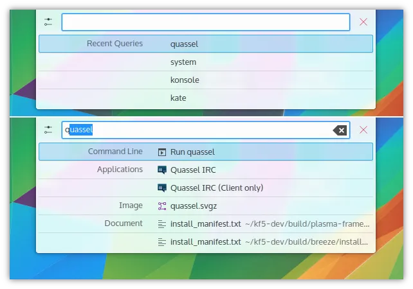Pick kate from the recent queries
The image size is (413, 289).
tap(178, 98)
